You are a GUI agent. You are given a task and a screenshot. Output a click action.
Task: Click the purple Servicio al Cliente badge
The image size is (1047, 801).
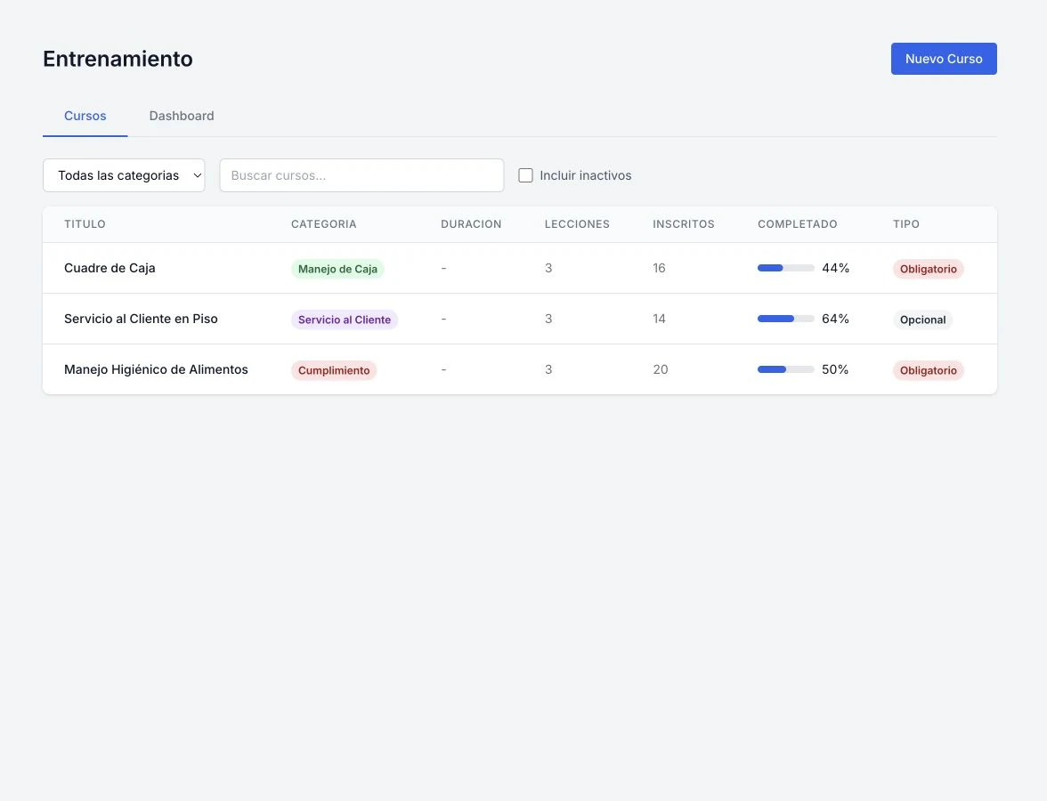click(344, 320)
